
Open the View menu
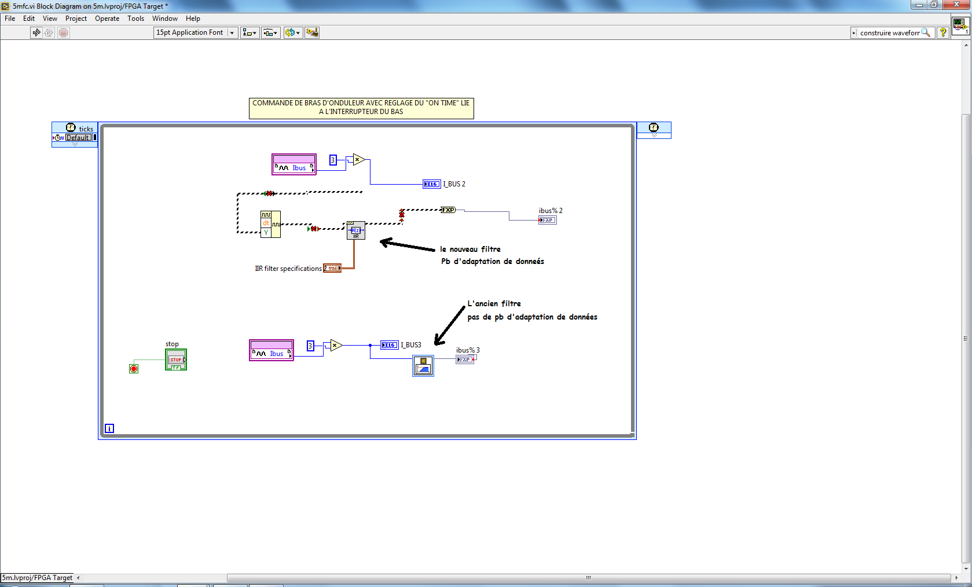(x=50, y=19)
